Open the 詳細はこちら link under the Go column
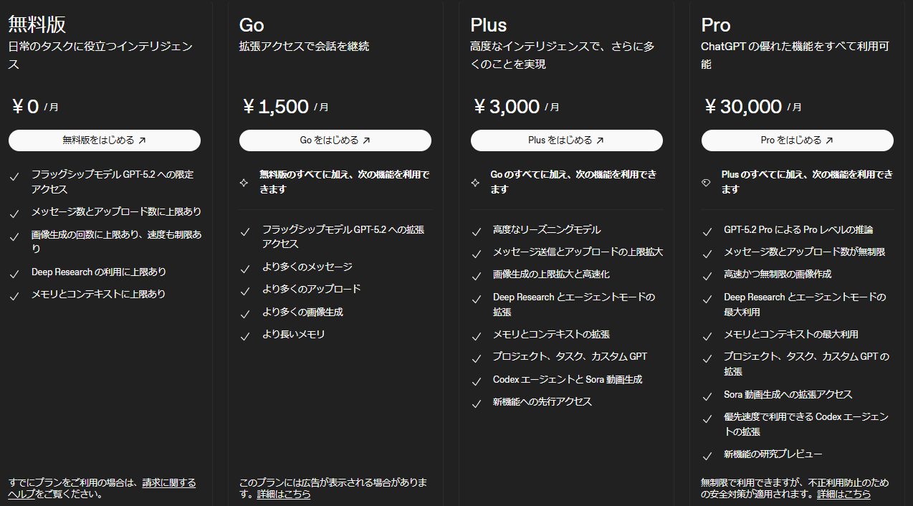Screen dimensions: 913x506 point(284,495)
